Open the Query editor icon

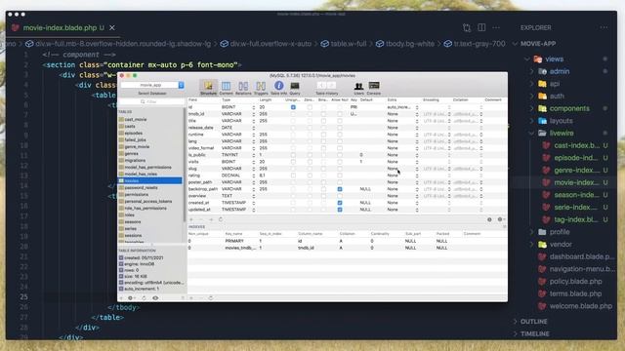pyautogui.click(x=295, y=88)
